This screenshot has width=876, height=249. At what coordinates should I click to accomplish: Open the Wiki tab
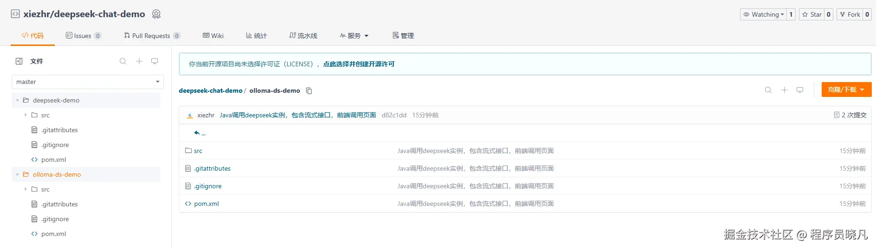pyautogui.click(x=213, y=36)
